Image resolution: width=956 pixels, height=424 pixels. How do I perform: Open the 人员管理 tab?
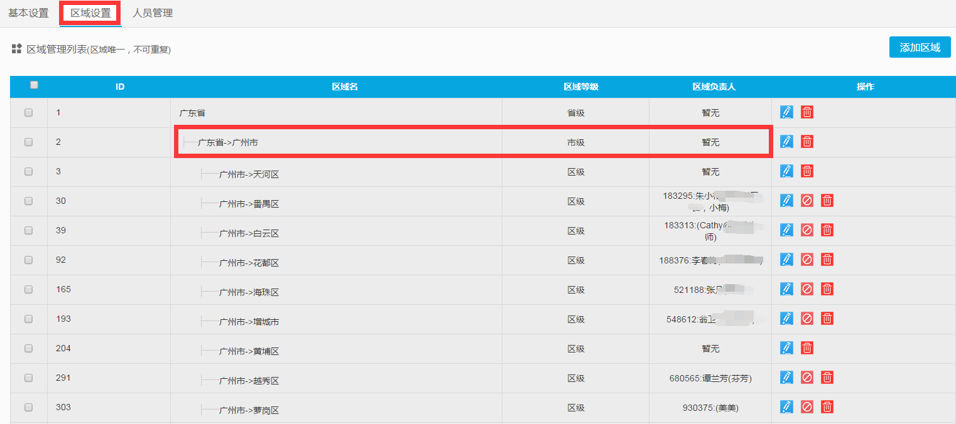(x=153, y=13)
